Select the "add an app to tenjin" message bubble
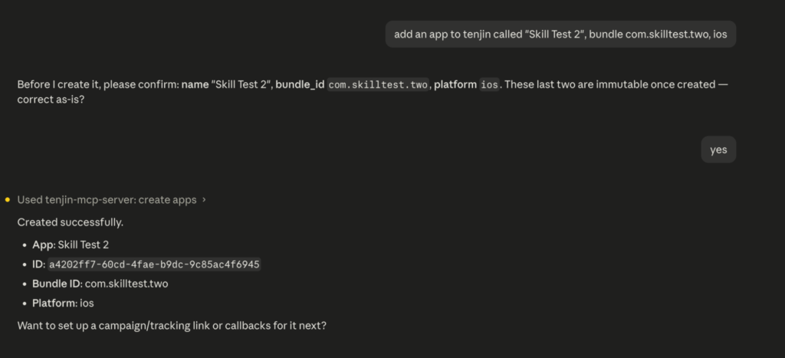 tap(560, 34)
